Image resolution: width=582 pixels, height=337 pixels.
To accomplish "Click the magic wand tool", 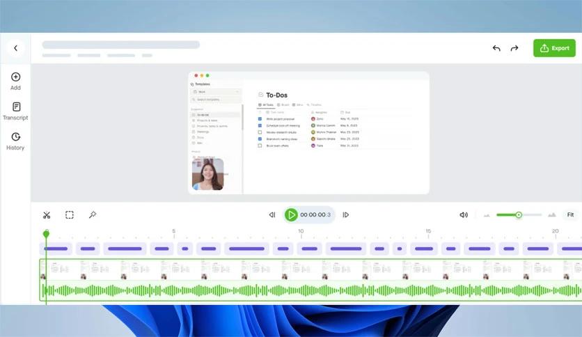I will click(x=93, y=215).
